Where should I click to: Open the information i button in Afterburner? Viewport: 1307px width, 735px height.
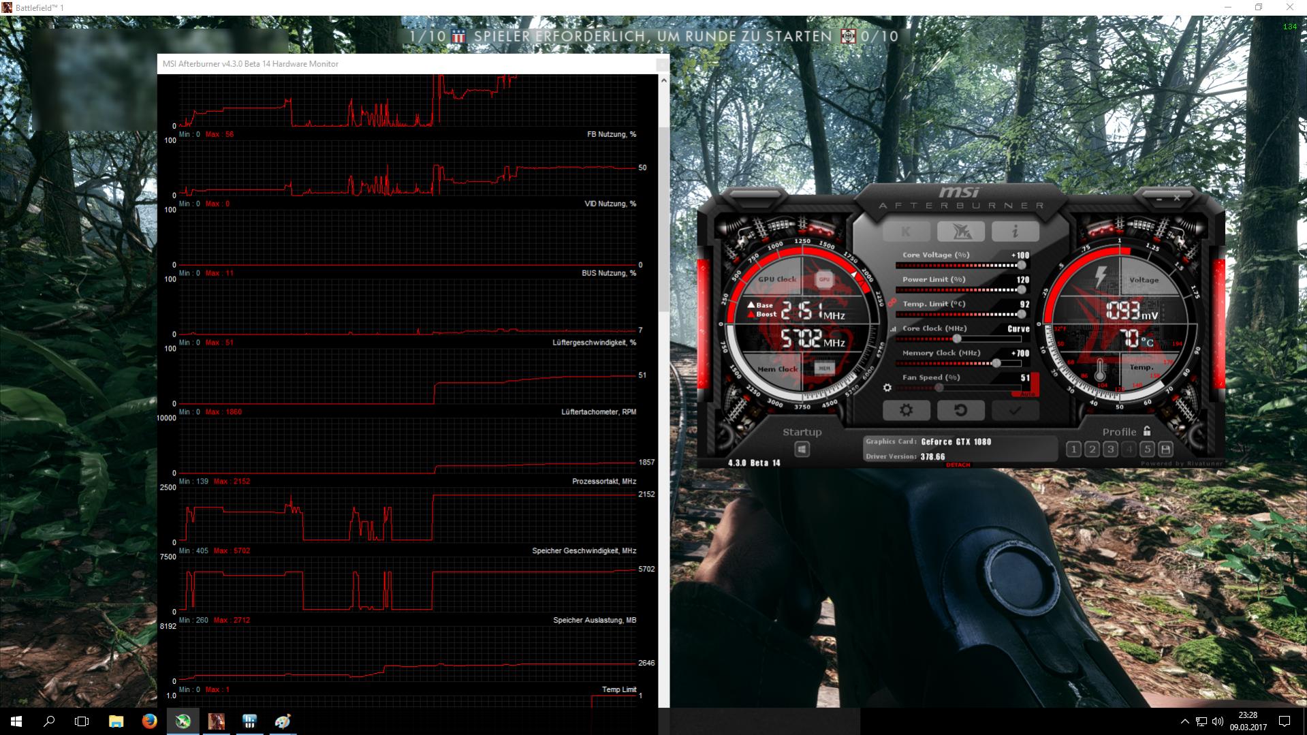pyautogui.click(x=1015, y=232)
